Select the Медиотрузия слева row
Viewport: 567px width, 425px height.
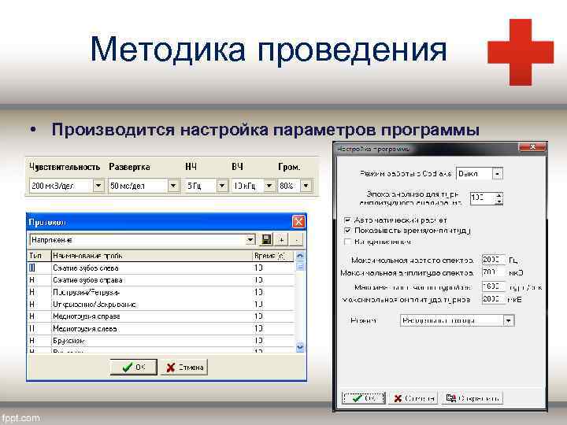coord(161,328)
